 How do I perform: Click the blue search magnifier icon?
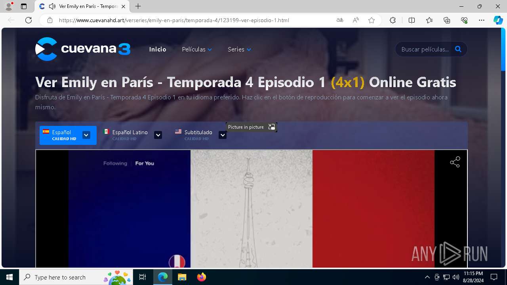[458, 49]
